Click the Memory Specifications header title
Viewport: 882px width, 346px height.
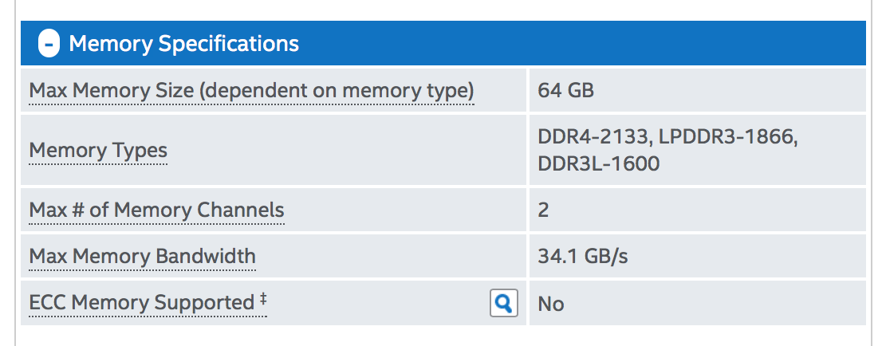point(184,43)
